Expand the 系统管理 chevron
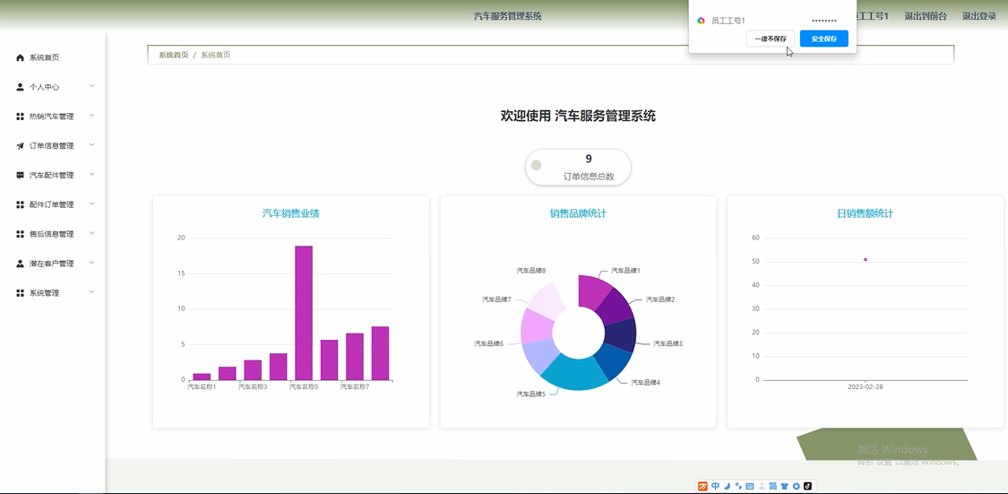 pyautogui.click(x=92, y=292)
